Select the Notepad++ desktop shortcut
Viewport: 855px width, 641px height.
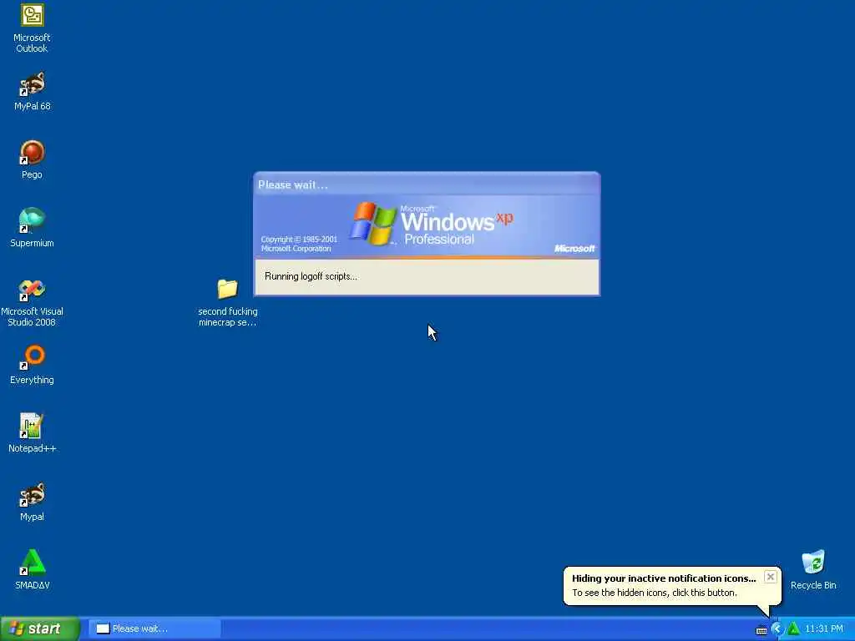[32, 433]
